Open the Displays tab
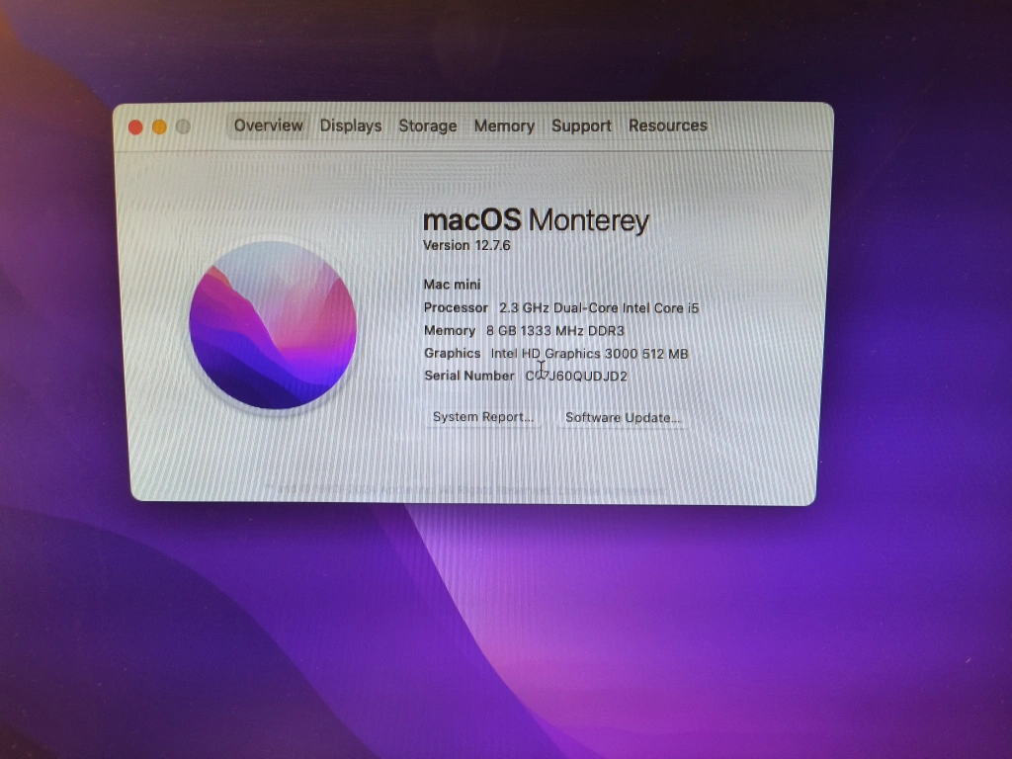This screenshot has height=759, width=1012. point(351,126)
